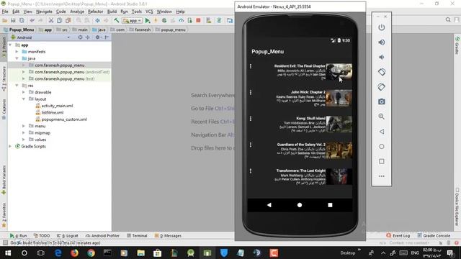Click the Windows Start button
The image size is (461, 259).
click(x=8, y=253)
